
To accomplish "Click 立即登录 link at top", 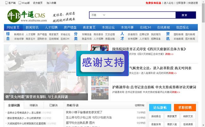I will (x=181, y=3).
